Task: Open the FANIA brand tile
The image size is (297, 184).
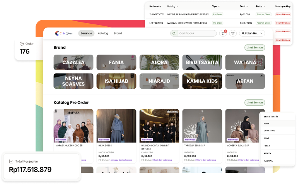Action: pos(116,62)
